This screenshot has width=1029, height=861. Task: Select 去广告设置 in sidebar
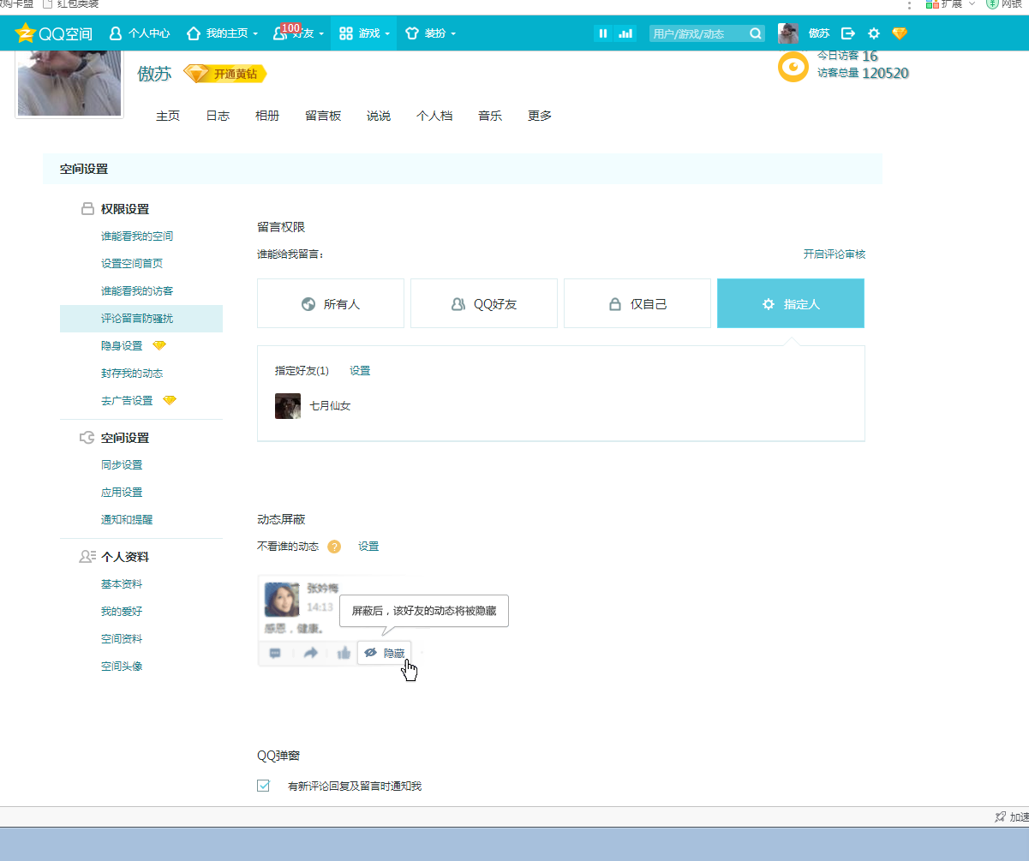(127, 400)
